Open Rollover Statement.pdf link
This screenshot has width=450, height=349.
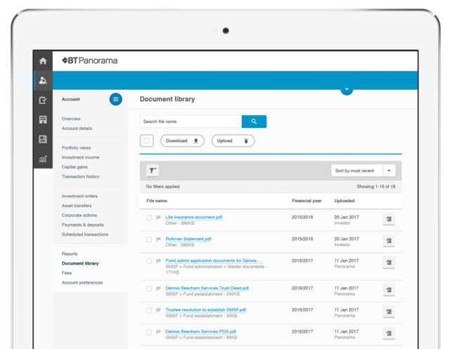[188, 239]
